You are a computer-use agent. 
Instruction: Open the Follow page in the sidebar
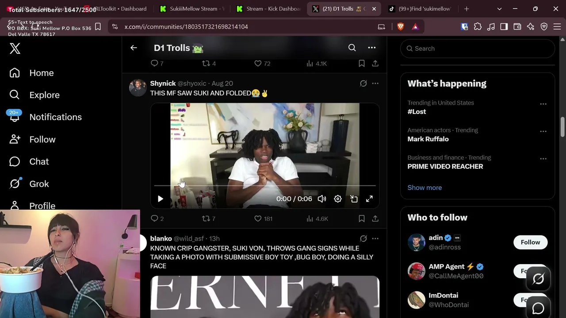pyautogui.click(x=32, y=140)
